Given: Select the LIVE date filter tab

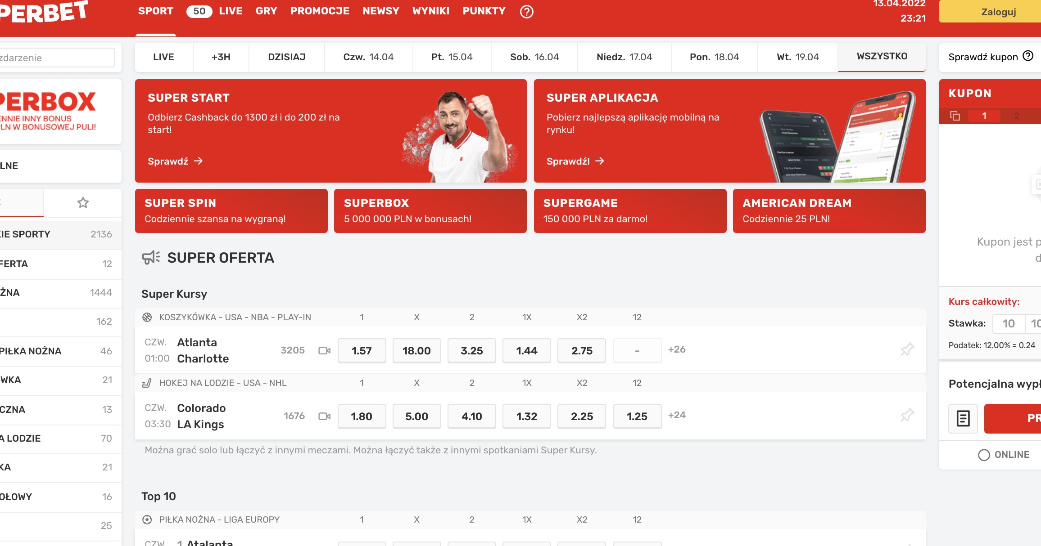Looking at the screenshot, I should pos(164,57).
